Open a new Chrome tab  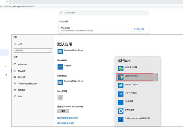12,2
